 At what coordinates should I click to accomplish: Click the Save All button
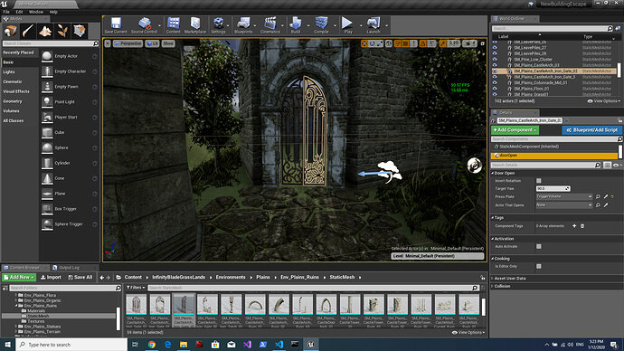point(80,278)
